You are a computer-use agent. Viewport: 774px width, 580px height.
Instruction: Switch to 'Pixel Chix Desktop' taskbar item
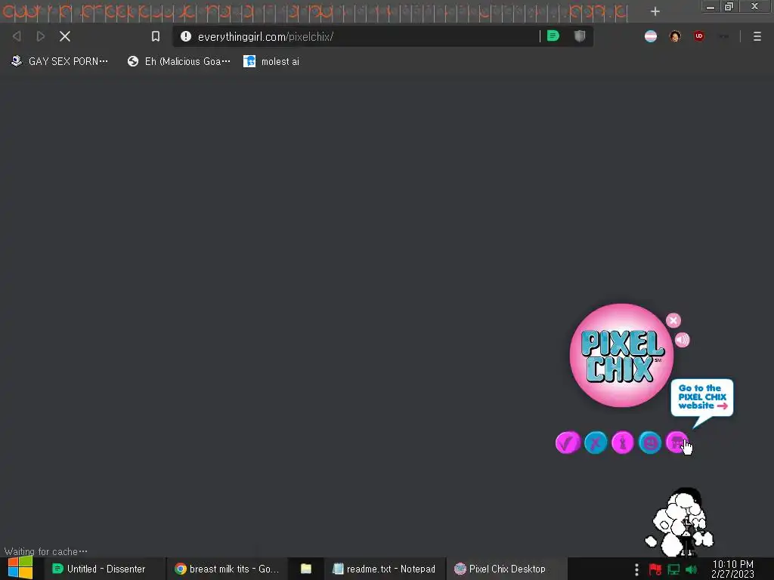pyautogui.click(x=506, y=569)
